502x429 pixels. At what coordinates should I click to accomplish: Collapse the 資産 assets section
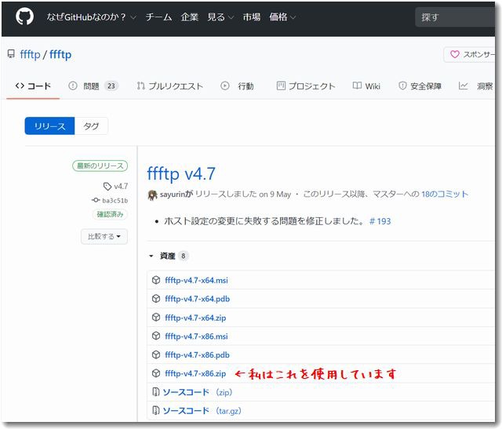click(x=151, y=256)
